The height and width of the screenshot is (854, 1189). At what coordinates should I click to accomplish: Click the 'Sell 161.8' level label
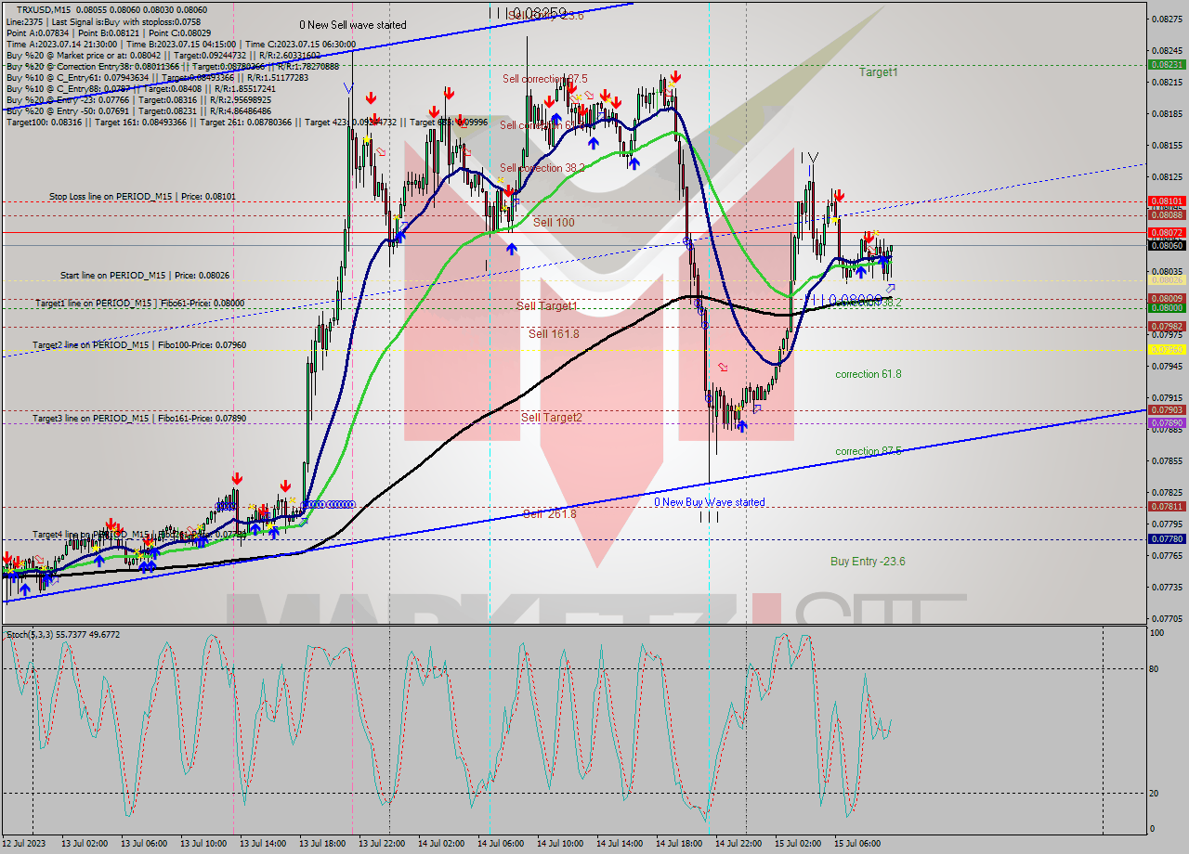pyautogui.click(x=554, y=333)
